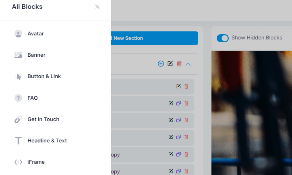Delete the upper block row ending in 'opy'
Screen dimensions: 292x175
click(186, 154)
